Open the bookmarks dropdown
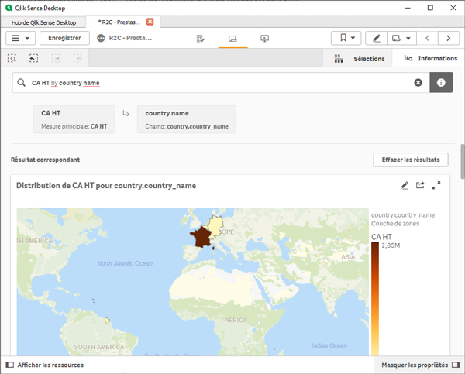465x374 pixels. click(x=346, y=38)
